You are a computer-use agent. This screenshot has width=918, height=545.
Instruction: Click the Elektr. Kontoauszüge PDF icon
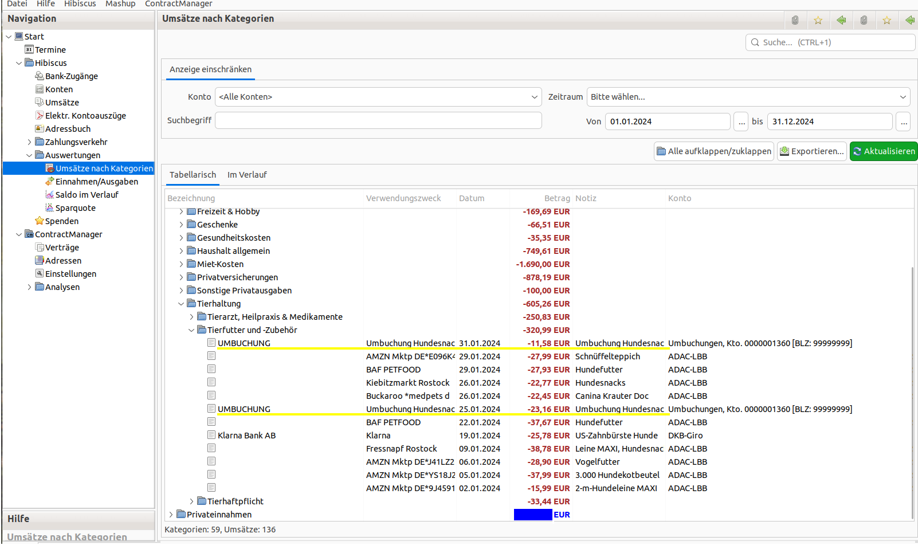click(x=40, y=116)
